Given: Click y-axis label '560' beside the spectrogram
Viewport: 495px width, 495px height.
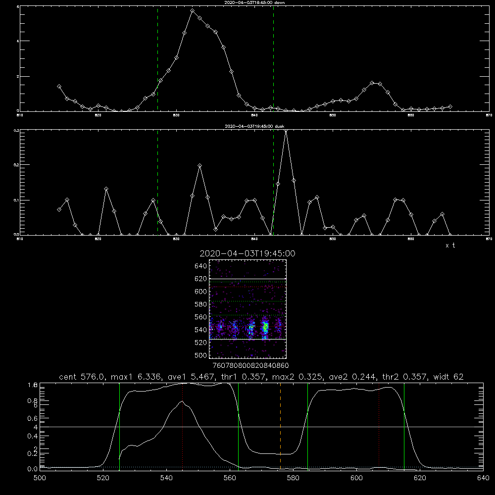Looking at the screenshot, I should click(200, 317).
